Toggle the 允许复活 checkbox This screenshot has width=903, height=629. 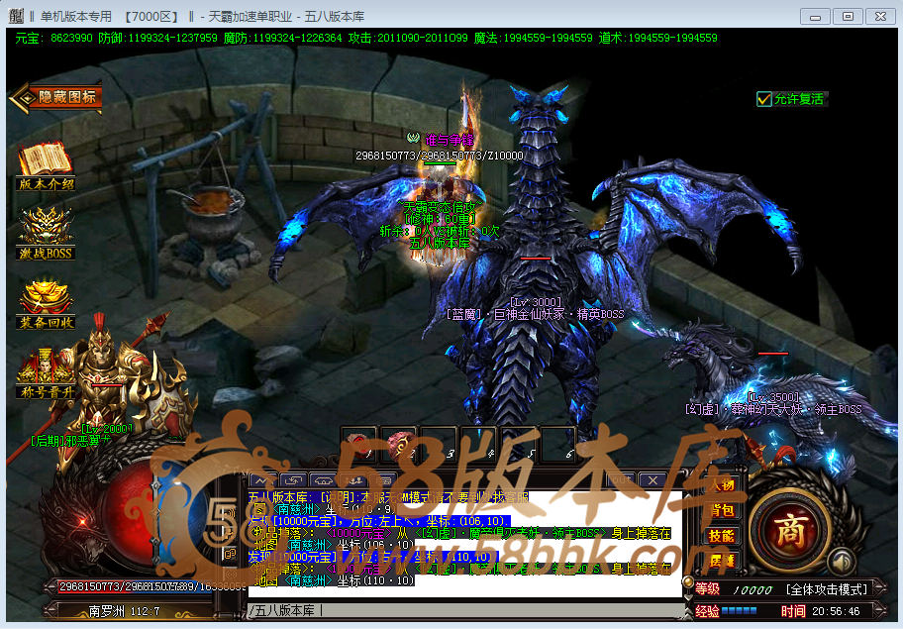pyautogui.click(x=763, y=99)
